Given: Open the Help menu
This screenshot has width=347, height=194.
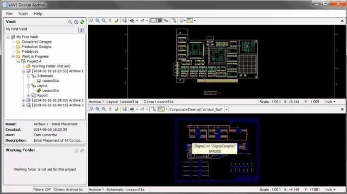Looking at the screenshot, I should (38, 14).
